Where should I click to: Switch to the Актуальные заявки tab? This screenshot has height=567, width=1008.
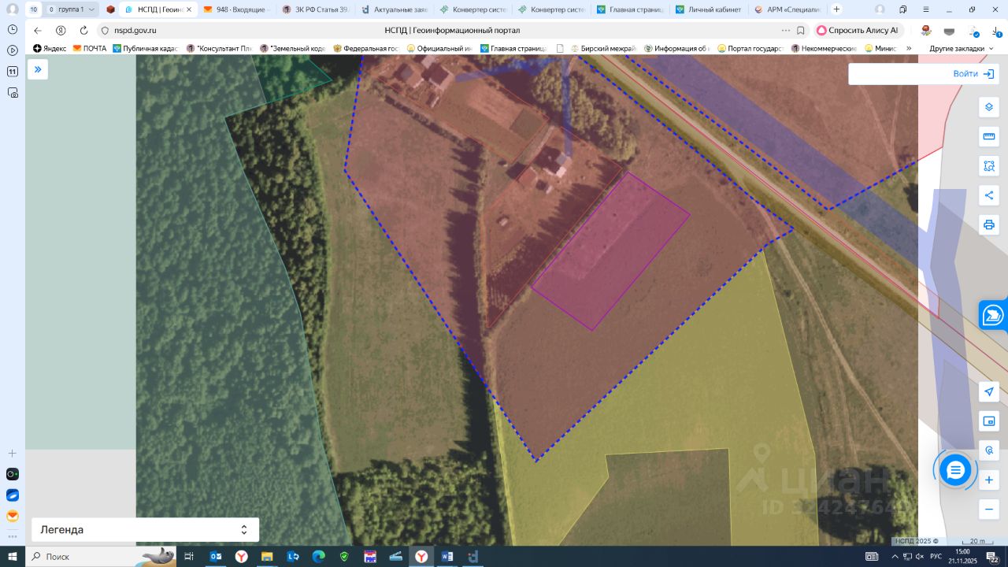coord(394,9)
